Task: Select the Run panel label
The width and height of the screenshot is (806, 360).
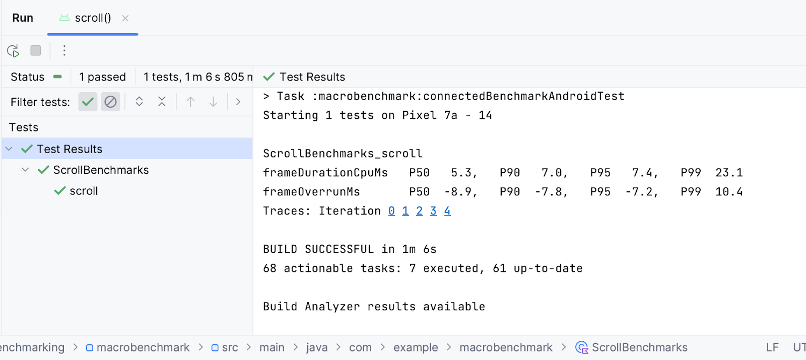Action: (x=23, y=18)
